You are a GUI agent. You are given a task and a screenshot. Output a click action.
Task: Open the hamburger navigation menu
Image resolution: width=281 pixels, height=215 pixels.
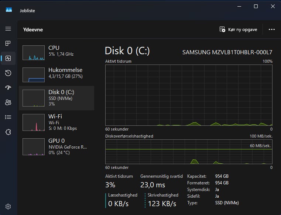8,29
